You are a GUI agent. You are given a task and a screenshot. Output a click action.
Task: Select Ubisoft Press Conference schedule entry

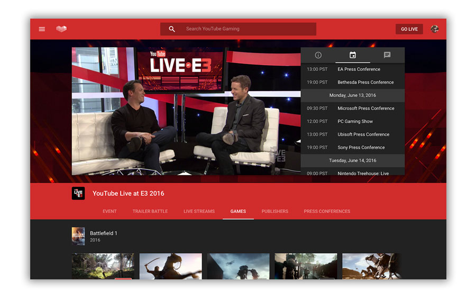(x=353, y=134)
